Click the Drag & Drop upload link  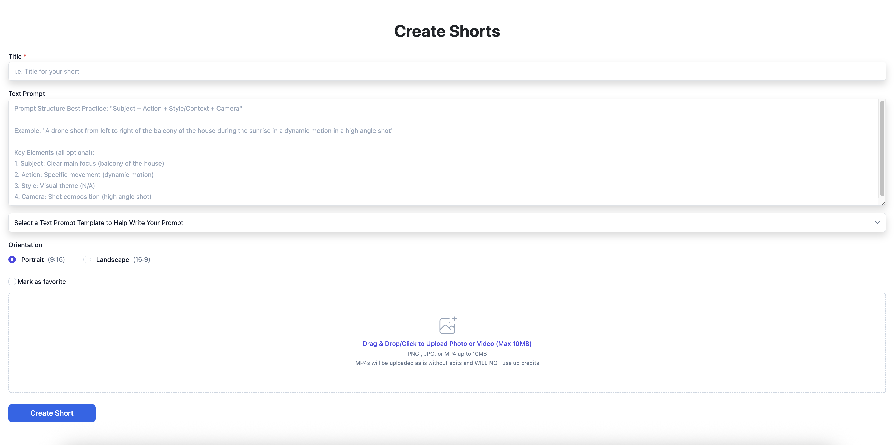(x=447, y=343)
